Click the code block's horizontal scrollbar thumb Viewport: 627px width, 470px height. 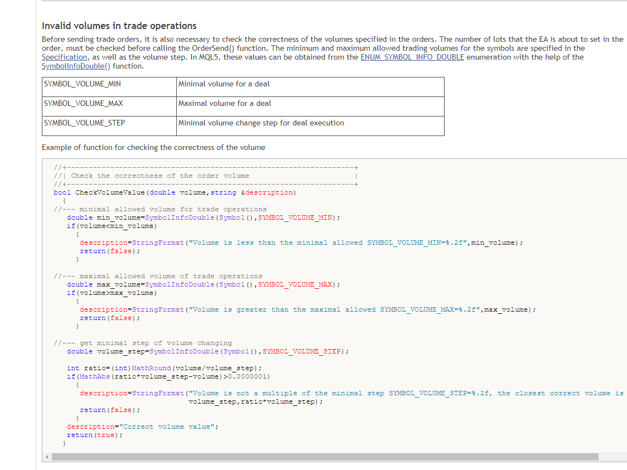(x=325, y=457)
